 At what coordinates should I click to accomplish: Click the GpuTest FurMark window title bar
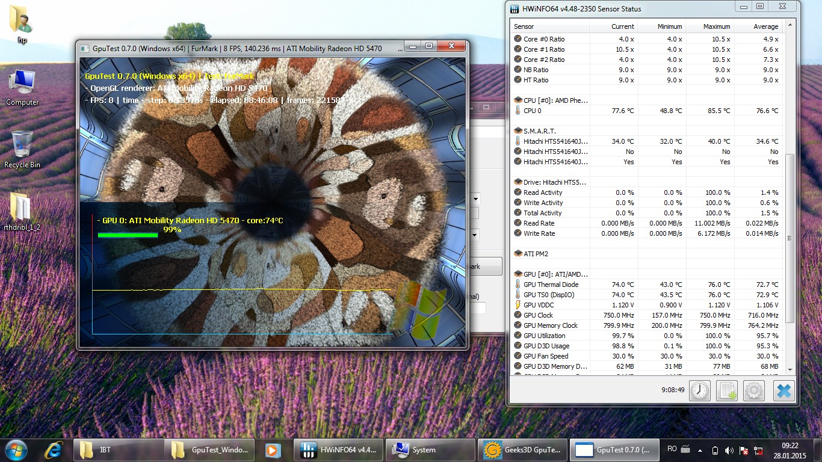pyautogui.click(x=241, y=48)
